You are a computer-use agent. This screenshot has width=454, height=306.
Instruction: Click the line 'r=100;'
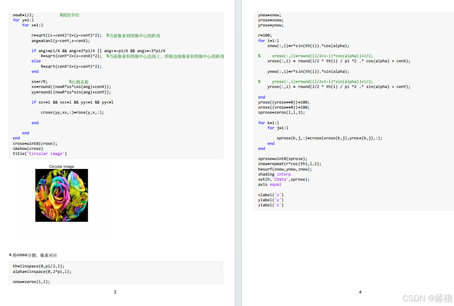coord(265,35)
